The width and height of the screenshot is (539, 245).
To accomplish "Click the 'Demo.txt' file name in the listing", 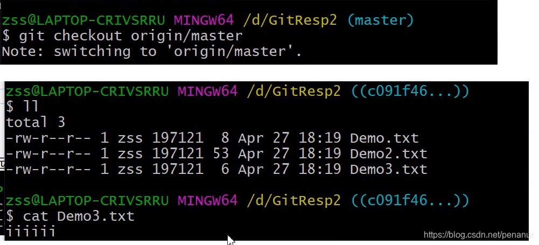I will 384,138.
